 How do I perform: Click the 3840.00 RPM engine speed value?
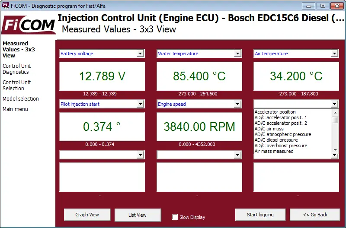click(199, 127)
